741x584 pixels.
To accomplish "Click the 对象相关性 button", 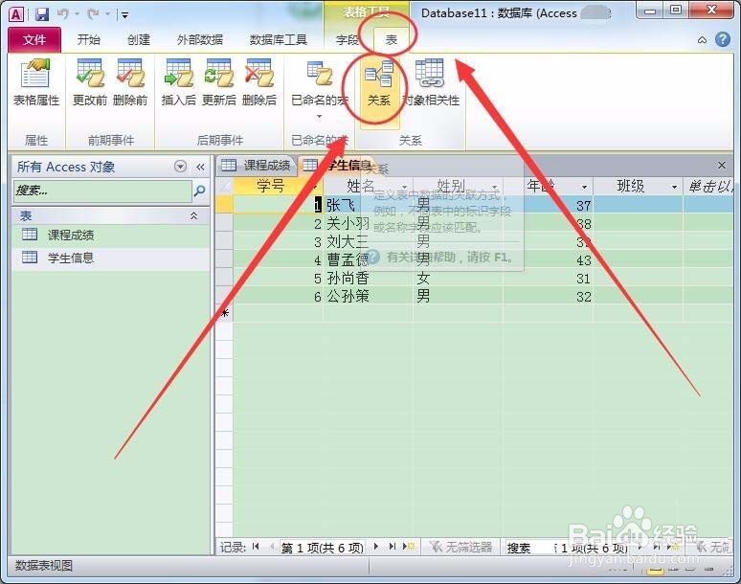I will pyautogui.click(x=430, y=82).
